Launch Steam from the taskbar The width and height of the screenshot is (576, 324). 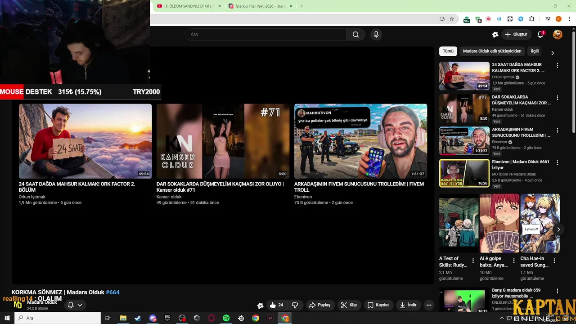138,318
